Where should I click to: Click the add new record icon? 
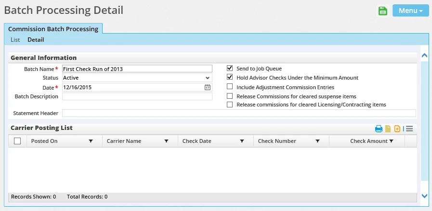pyautogui.click(x=397, y=129)
